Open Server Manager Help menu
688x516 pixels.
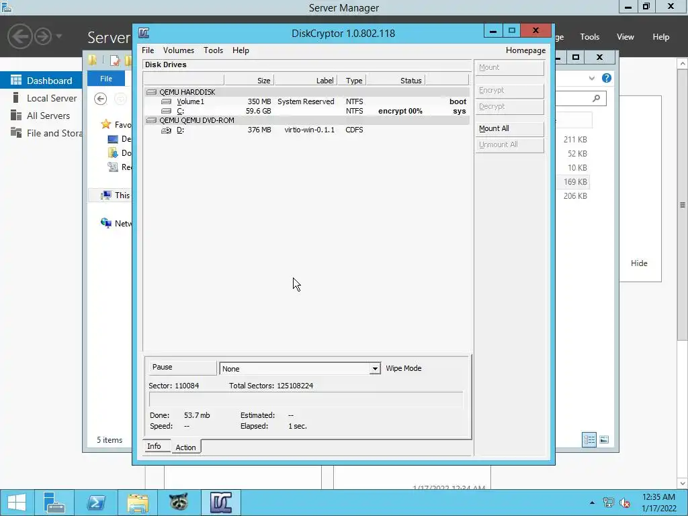[x=661, y=37]
